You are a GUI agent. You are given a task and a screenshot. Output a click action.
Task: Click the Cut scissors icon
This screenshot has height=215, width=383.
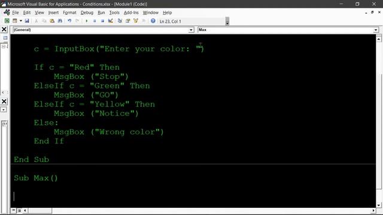click(36, 21)
